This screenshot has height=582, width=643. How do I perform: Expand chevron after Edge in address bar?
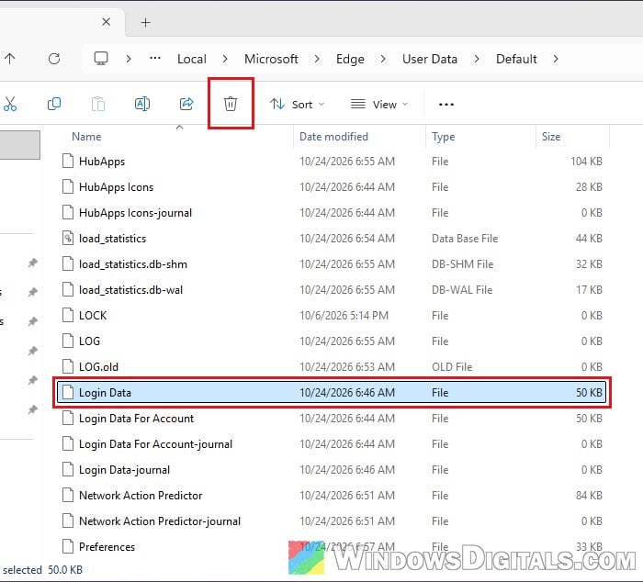pos(383,59)
